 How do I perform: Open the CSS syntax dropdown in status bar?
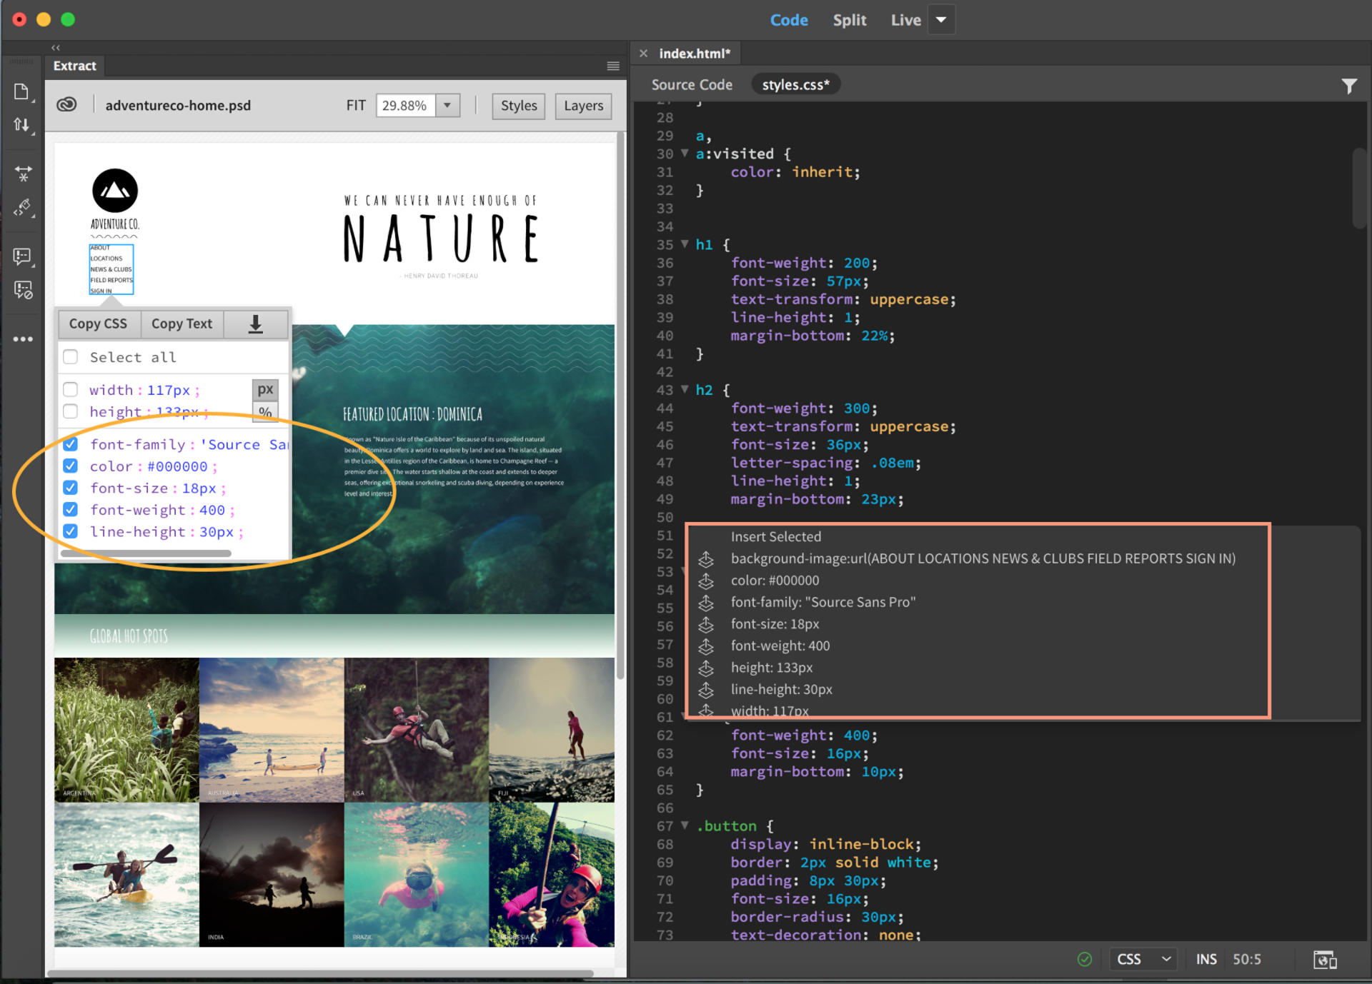point(1142,959)
